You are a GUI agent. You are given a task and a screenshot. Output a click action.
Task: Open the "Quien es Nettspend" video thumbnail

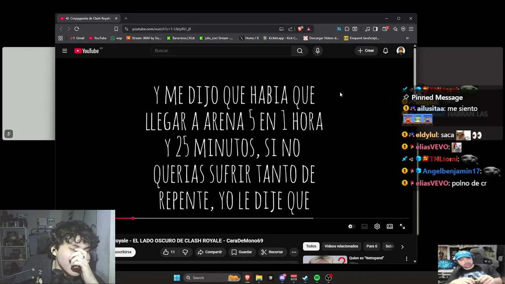[325, 260]
